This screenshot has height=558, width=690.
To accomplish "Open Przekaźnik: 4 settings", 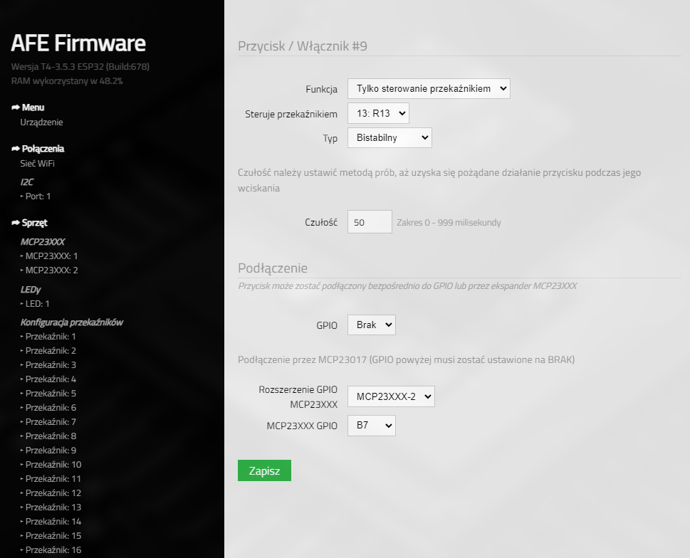I will pos(51,379).
